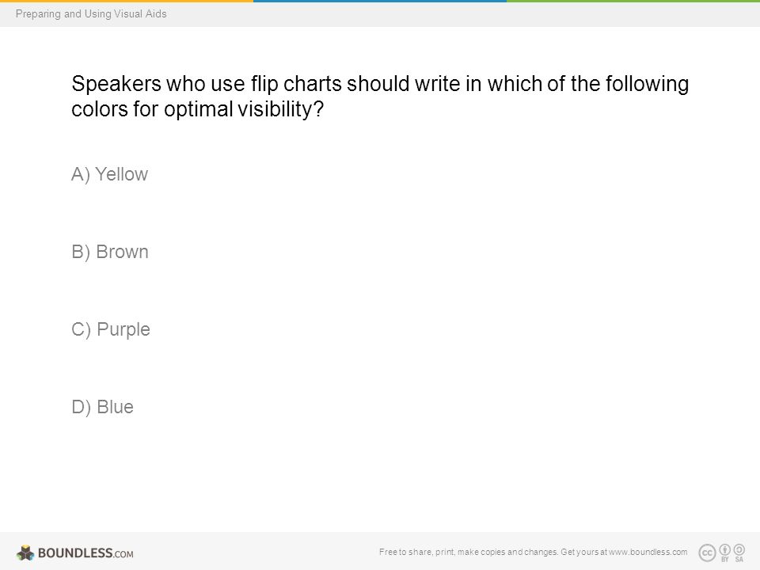Click the '.COM' part of Boundless logo
The image size is (760, 570).
(123, 554)
